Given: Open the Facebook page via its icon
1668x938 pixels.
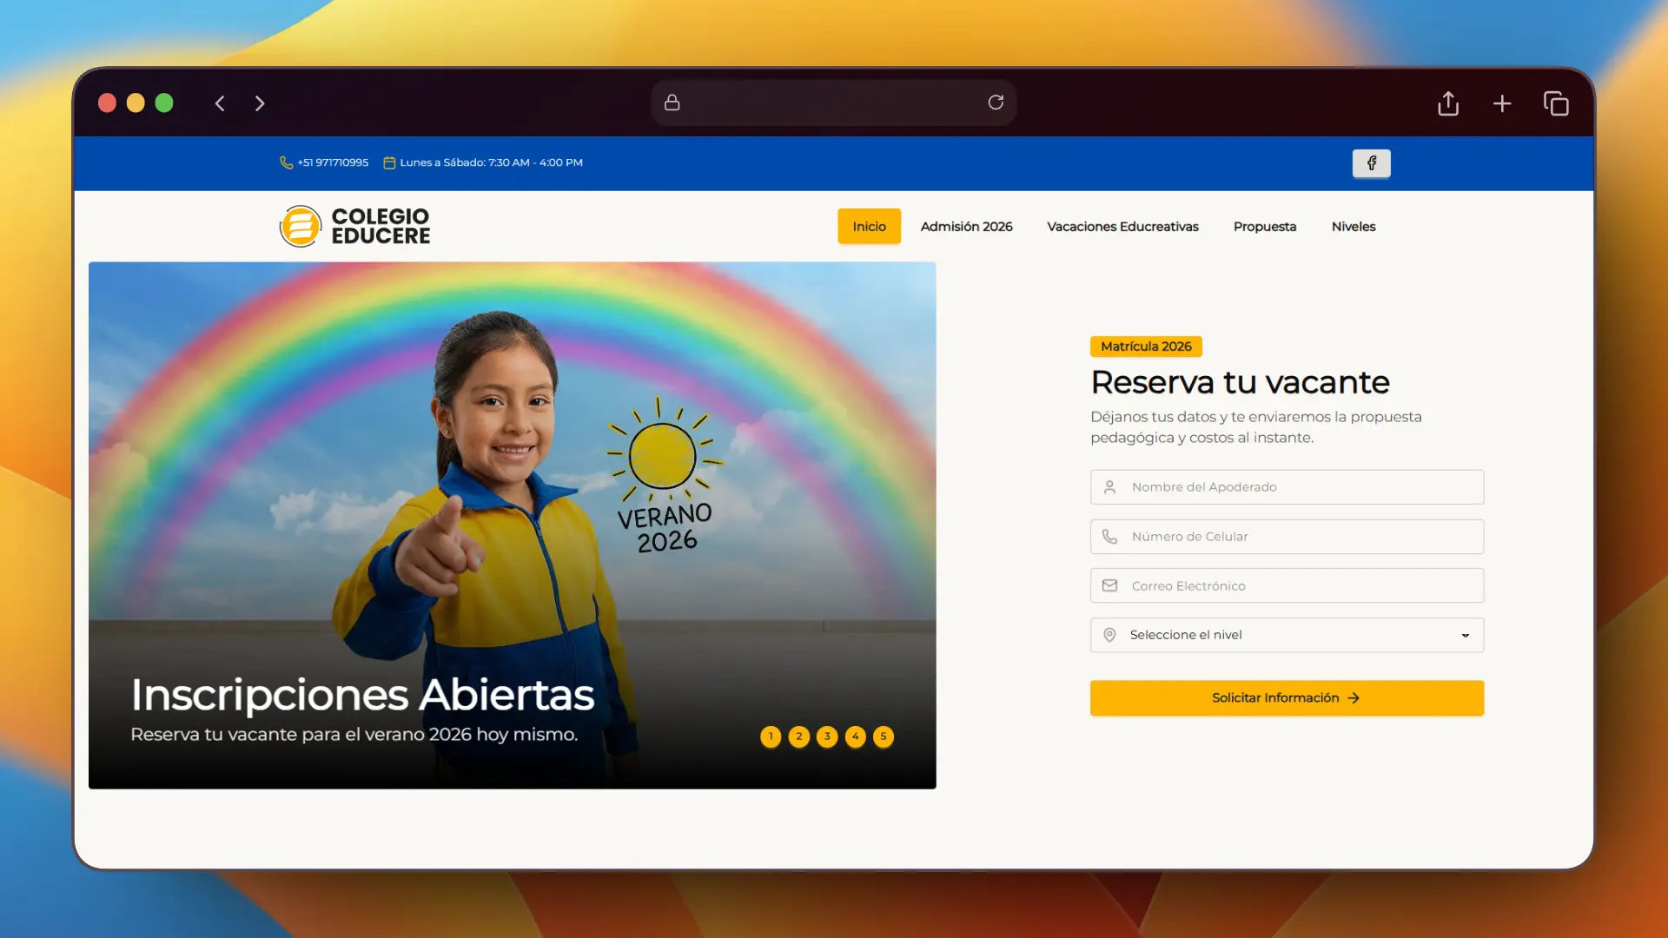Looking at the screenshot, I should click(x=1371, y=163).
